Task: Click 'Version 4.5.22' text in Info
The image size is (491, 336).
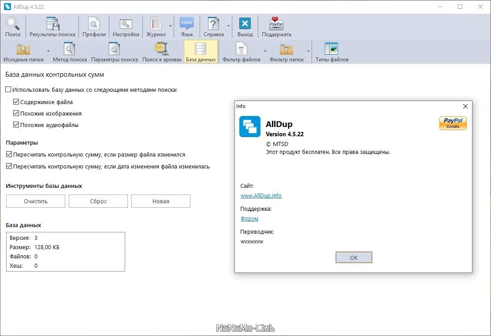Action: coord(285,134)
